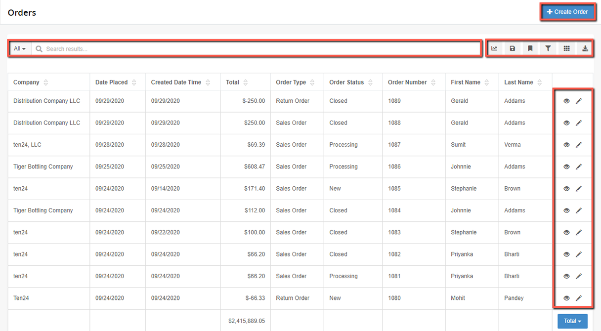Open the Total dropdown at bottom right
601x331 pixels.
pyautogui.click(x=572, y=321)
